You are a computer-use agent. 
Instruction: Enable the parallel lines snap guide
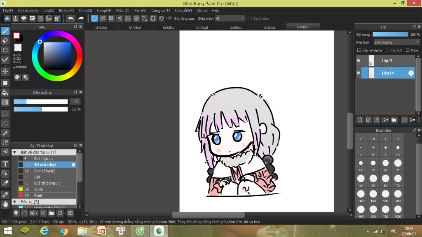click(103, 18)
